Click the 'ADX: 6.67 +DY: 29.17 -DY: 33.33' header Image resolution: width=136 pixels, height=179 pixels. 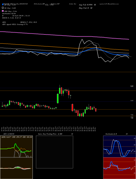(17, 137)
